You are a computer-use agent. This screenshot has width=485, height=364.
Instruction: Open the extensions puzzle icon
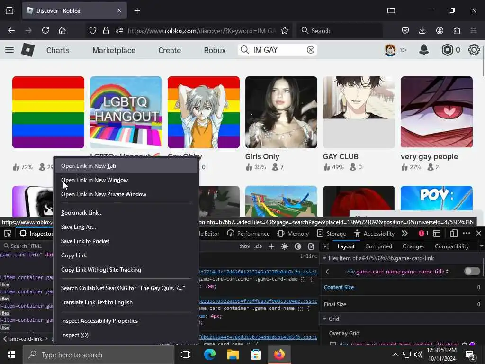pyautogui.click(x=457, y=31)
